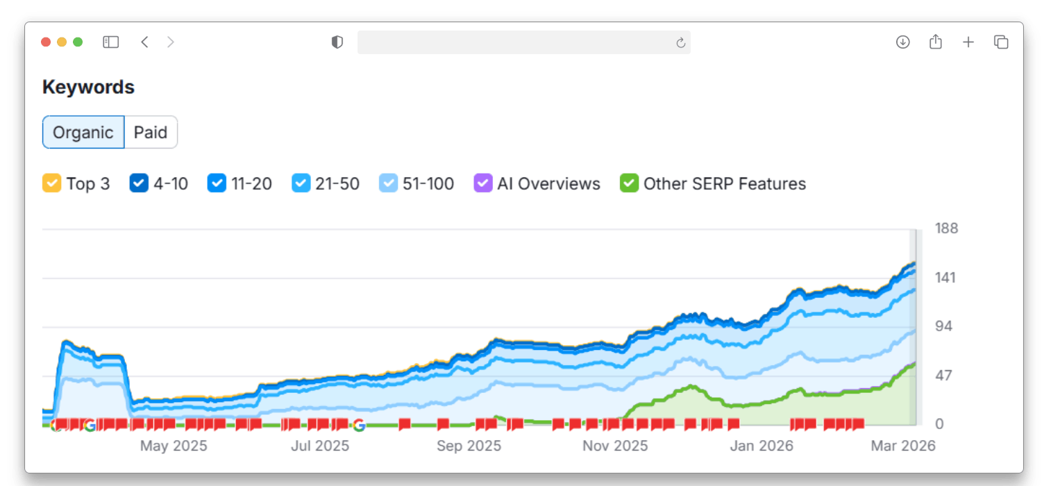Switch to the Paid tab
The width and height of the screenshot is (1051, 486).
[x=151, y=132]
